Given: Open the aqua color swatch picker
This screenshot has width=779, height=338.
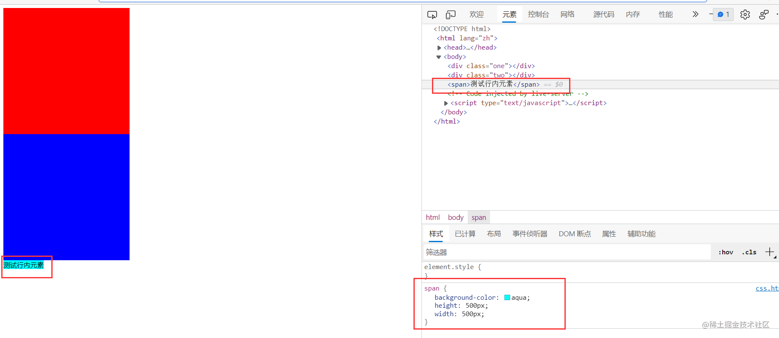Looking at the screenshot, I should coord(507,298).
